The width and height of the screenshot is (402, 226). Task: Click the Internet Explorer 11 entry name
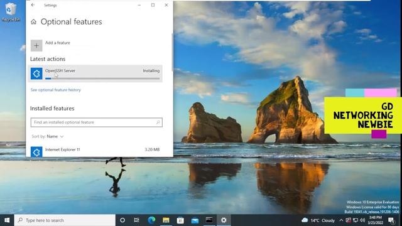pos(63,149)
